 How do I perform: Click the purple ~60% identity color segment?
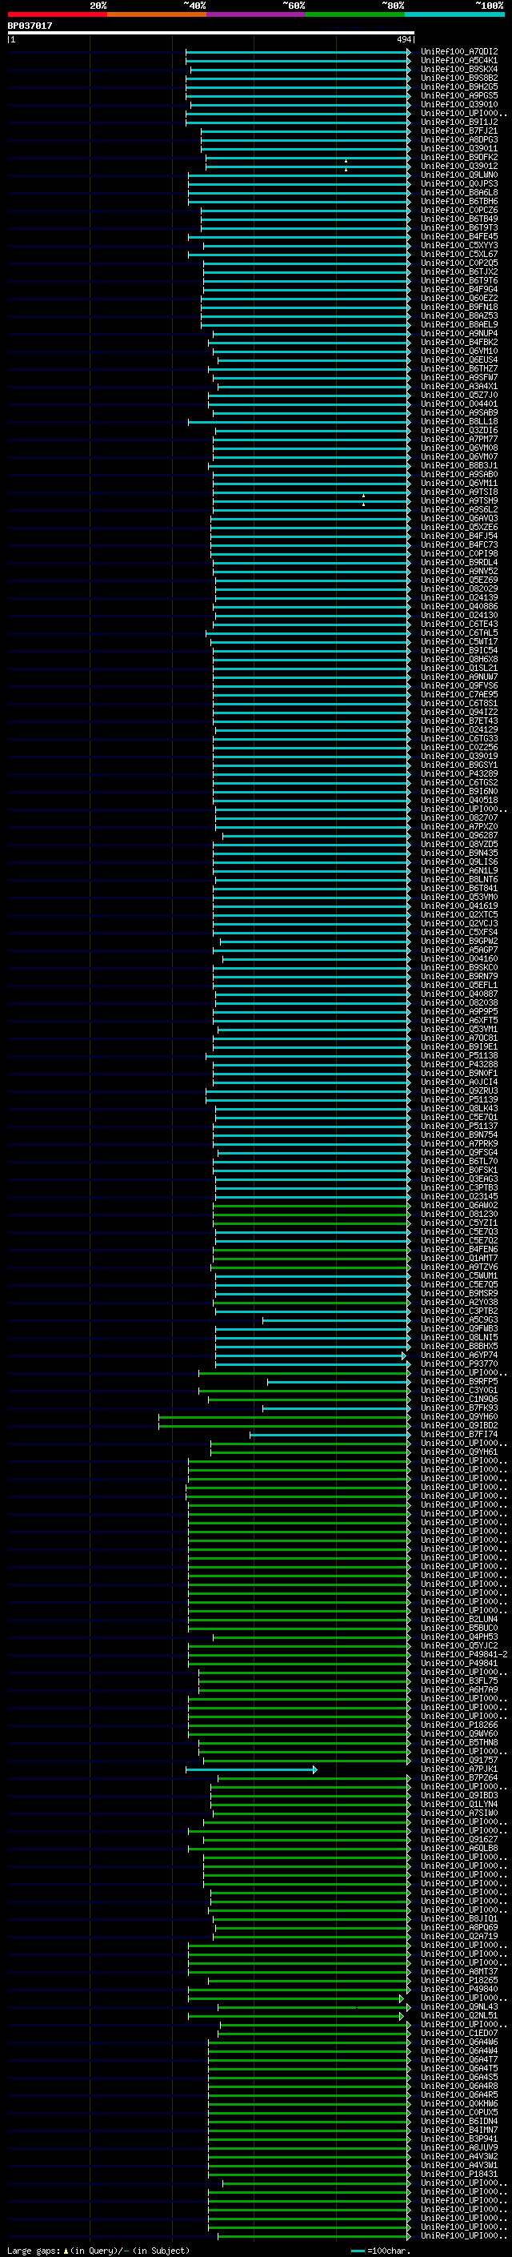257,14
